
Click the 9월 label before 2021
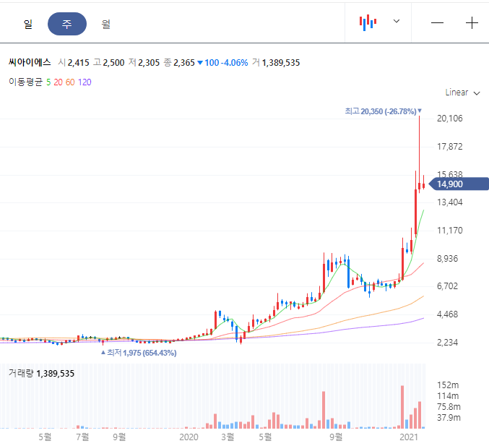pos(336,437)
